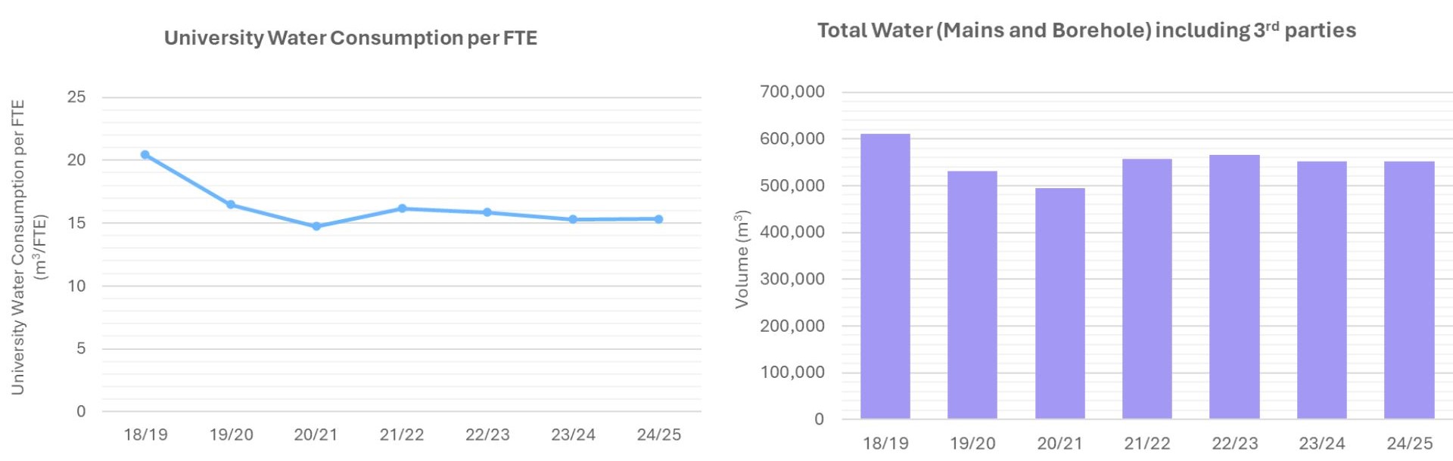Click the 'University Water Consumption per FTE' chart title
This screenshot has width=1453, height=461.
click(350, 38)
